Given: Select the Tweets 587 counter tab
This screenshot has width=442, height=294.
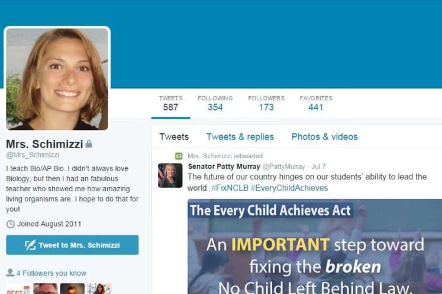Looking at the screenshot, I should 170,103.
